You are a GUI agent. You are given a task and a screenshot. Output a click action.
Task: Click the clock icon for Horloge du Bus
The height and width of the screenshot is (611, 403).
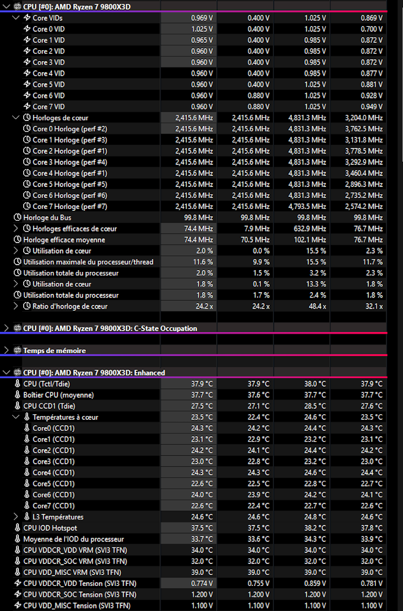pos(17,218)
